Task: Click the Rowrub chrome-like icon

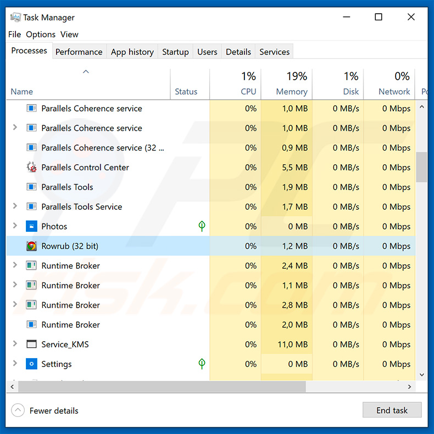Action: point(31,246)
